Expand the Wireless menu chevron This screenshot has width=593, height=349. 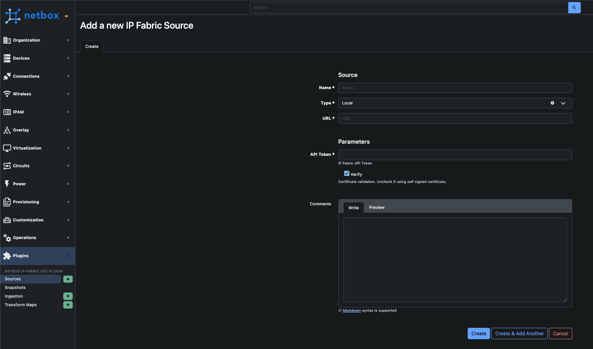coord(68,94)
